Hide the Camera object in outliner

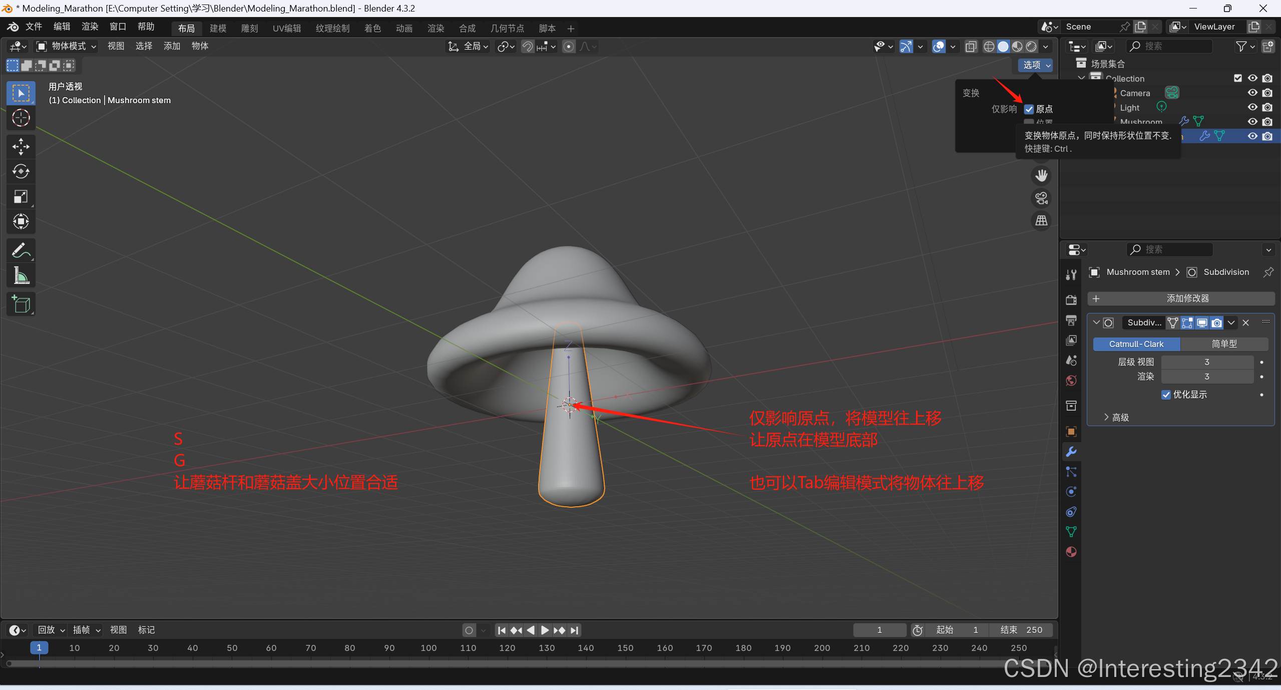tap(1252, 93)
